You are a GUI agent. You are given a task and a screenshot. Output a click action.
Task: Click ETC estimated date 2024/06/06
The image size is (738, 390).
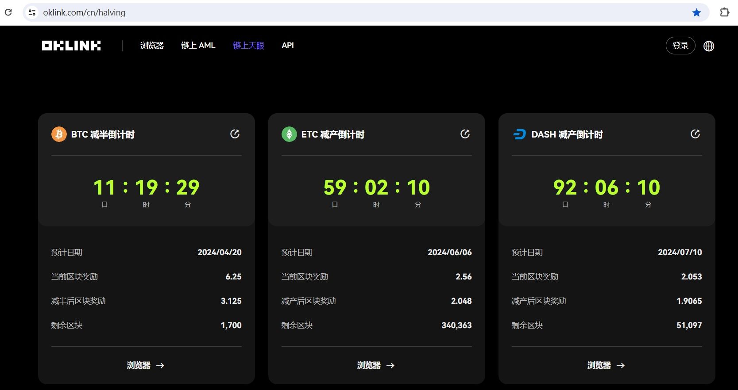click(x=450, y=252)
